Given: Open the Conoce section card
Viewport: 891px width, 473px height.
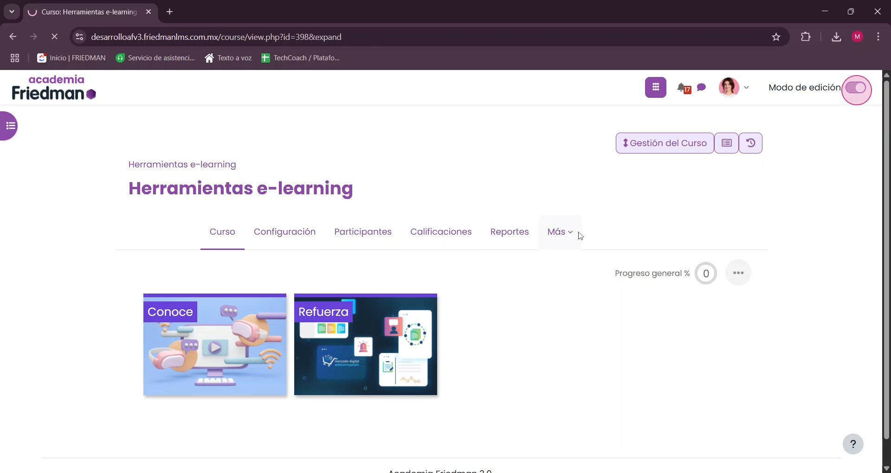Looking at the screenshot, I should click(215, 345).
